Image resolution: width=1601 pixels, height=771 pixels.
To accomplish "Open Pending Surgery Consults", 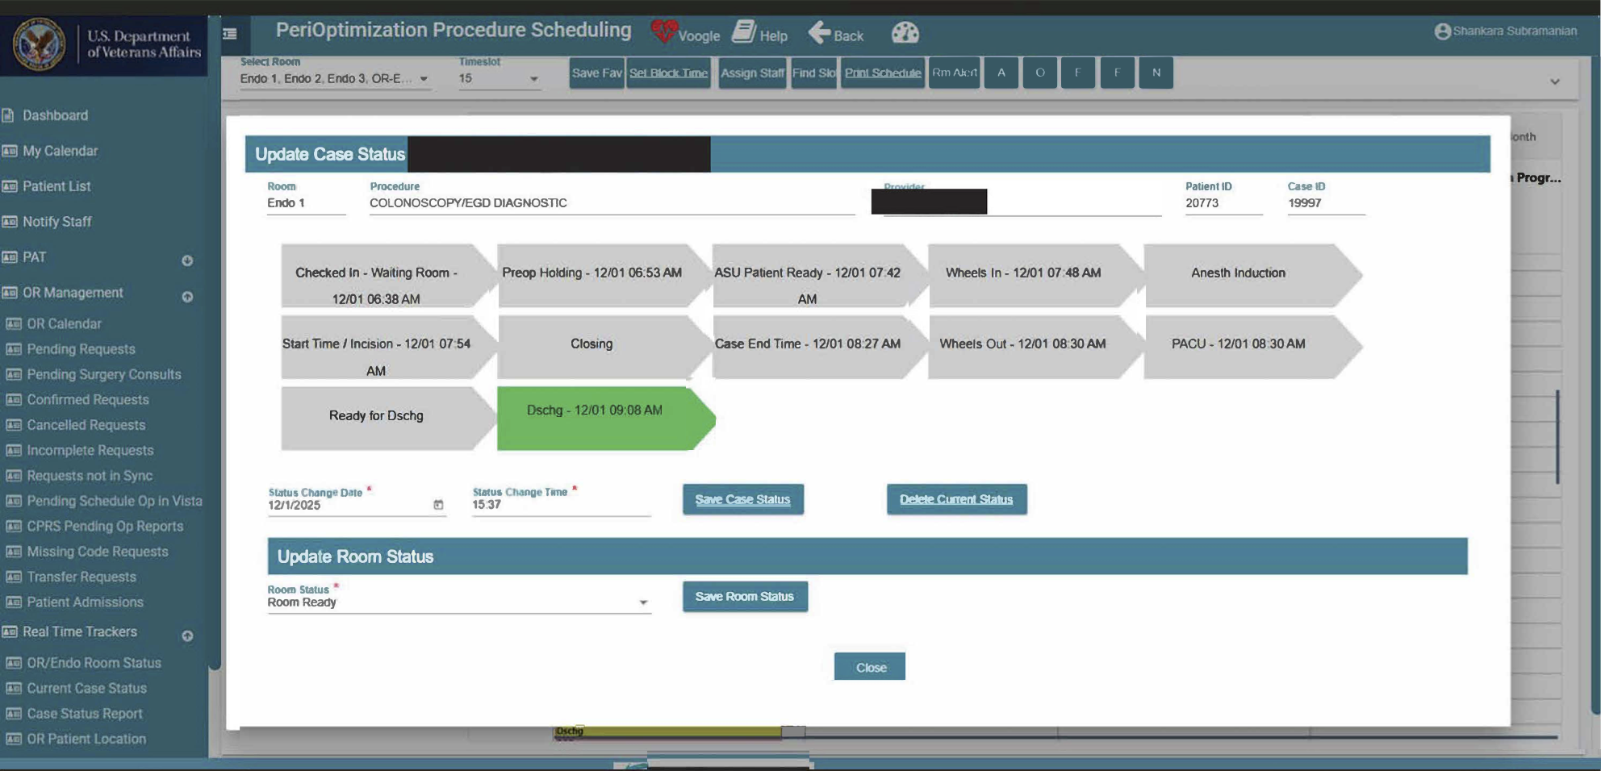I will (x=104, y=374).
